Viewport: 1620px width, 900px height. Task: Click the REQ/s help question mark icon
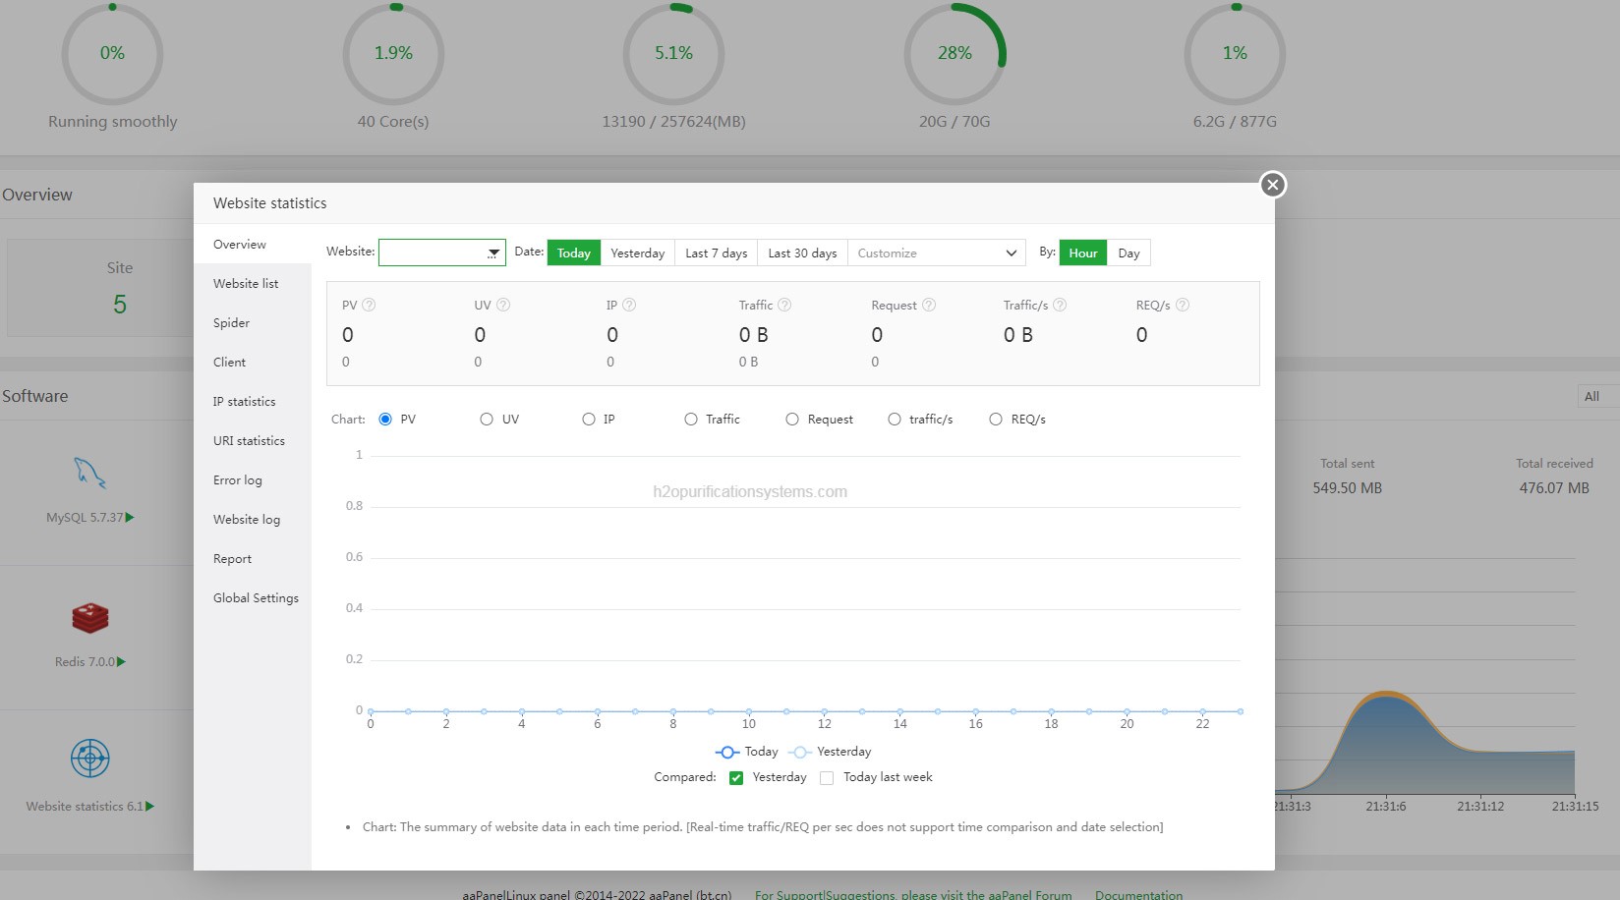coord(1183,306)
